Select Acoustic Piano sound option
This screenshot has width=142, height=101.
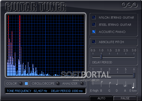(x=94, y=32)
